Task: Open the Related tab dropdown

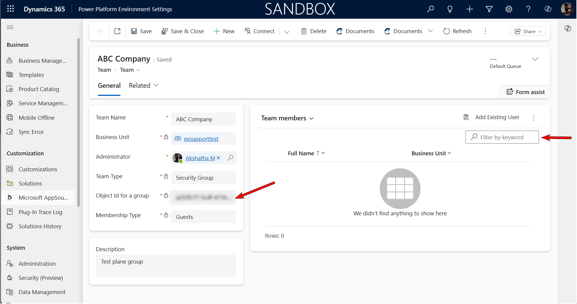Action: [x=143, y=86]
